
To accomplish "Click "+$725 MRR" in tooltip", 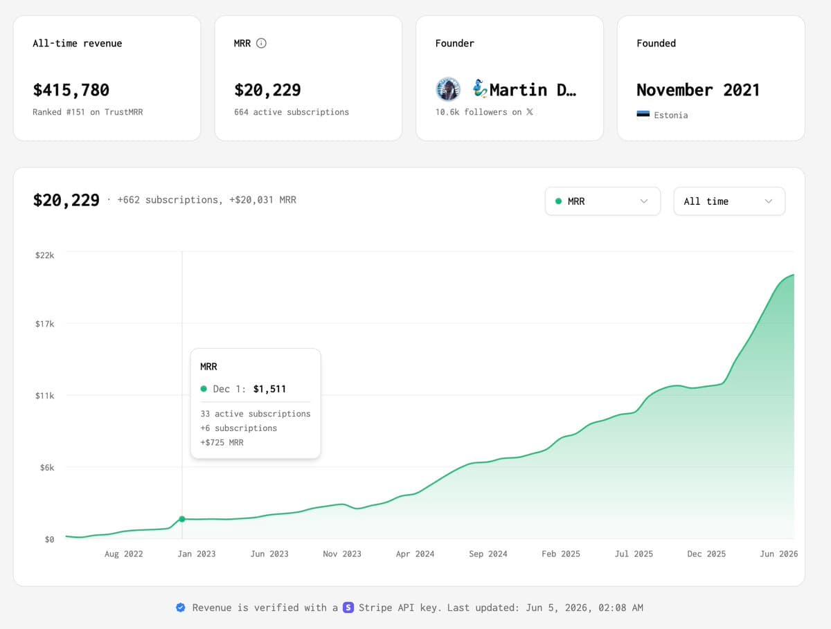I will (x=222, y=443).
